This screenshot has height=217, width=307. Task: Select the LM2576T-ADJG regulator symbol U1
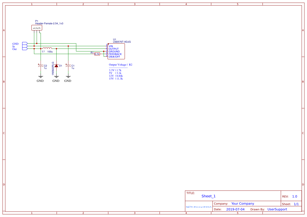116,51
